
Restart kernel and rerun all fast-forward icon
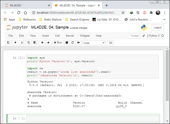[79, 43]
